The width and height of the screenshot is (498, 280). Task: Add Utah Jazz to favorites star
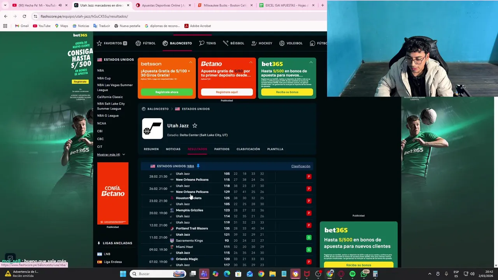click(195, 126)
